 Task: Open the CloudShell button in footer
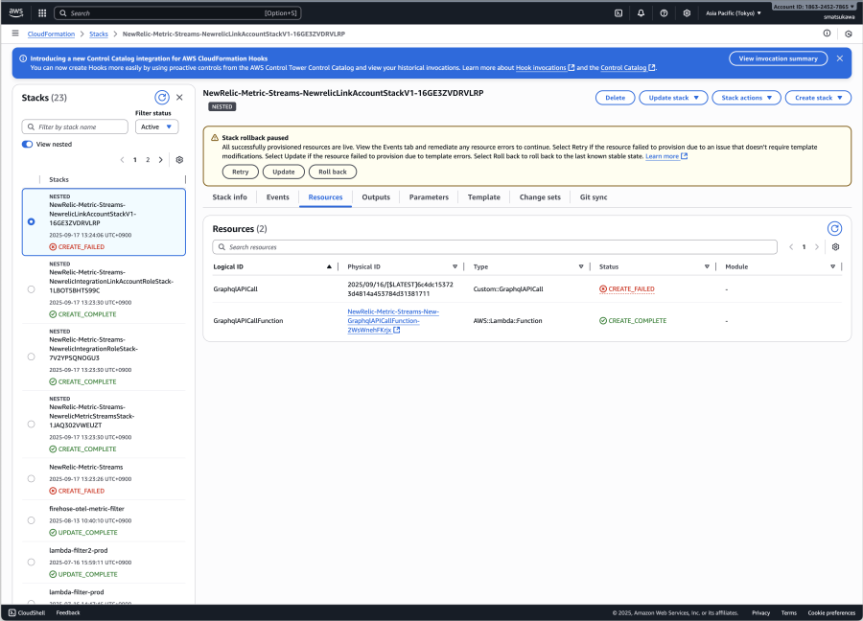(27, 612)
